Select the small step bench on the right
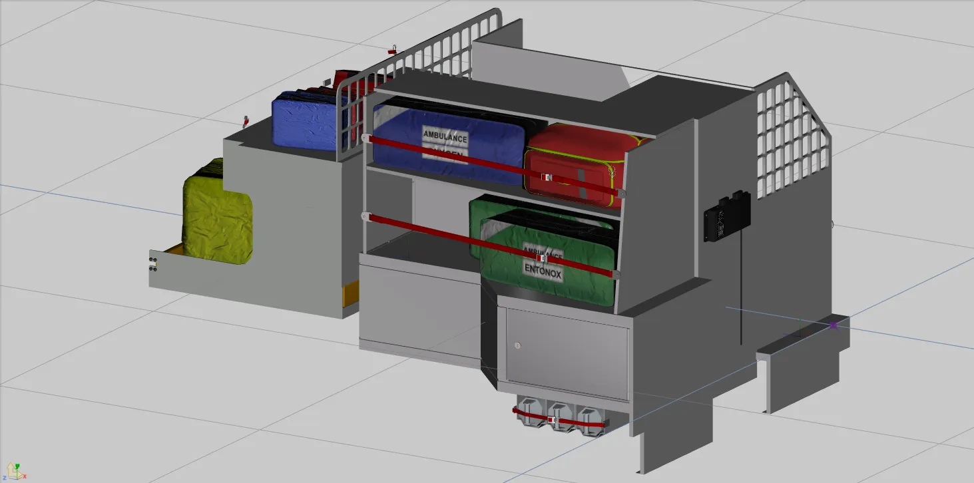The width and height of the screenshot is (974, 483). tap(804, 364)
